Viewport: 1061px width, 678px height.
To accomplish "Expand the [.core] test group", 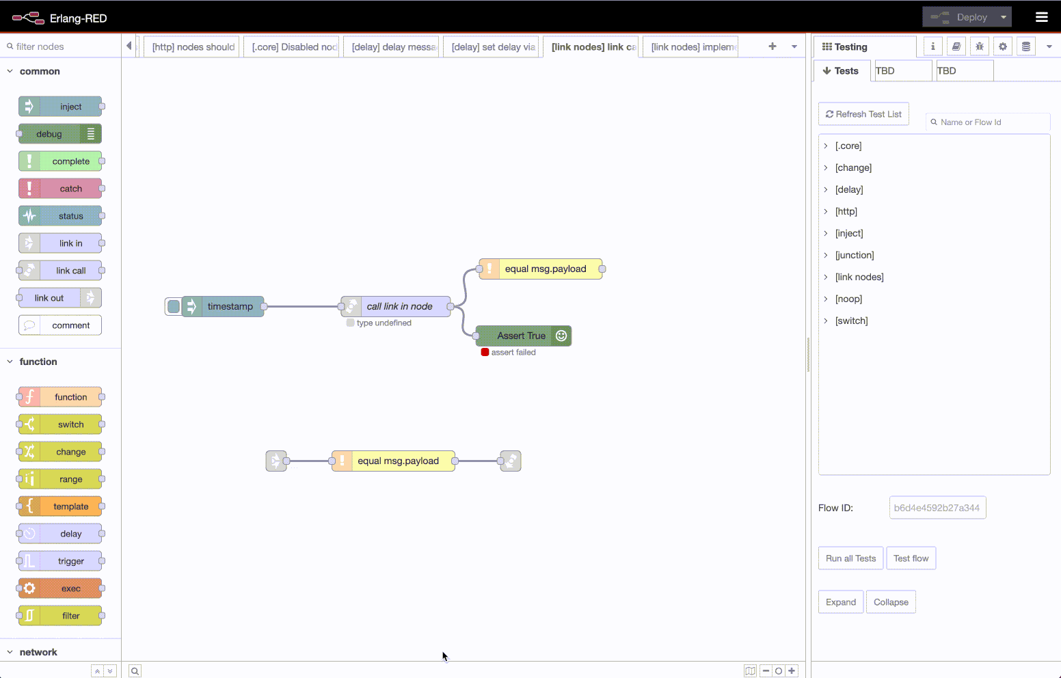I will click(x=826, y=146).
